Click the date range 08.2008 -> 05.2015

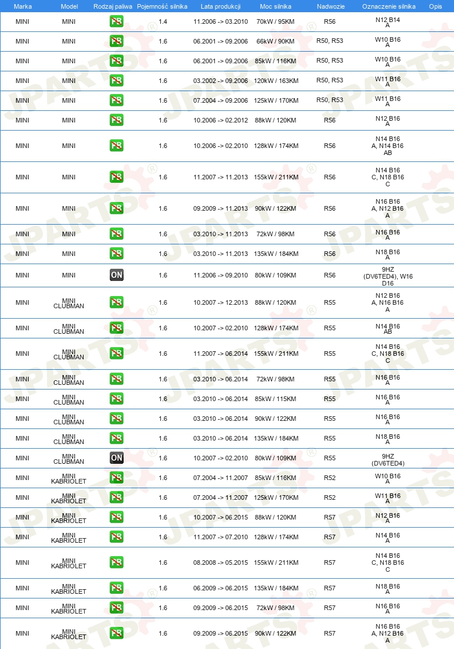click(221, 563)
